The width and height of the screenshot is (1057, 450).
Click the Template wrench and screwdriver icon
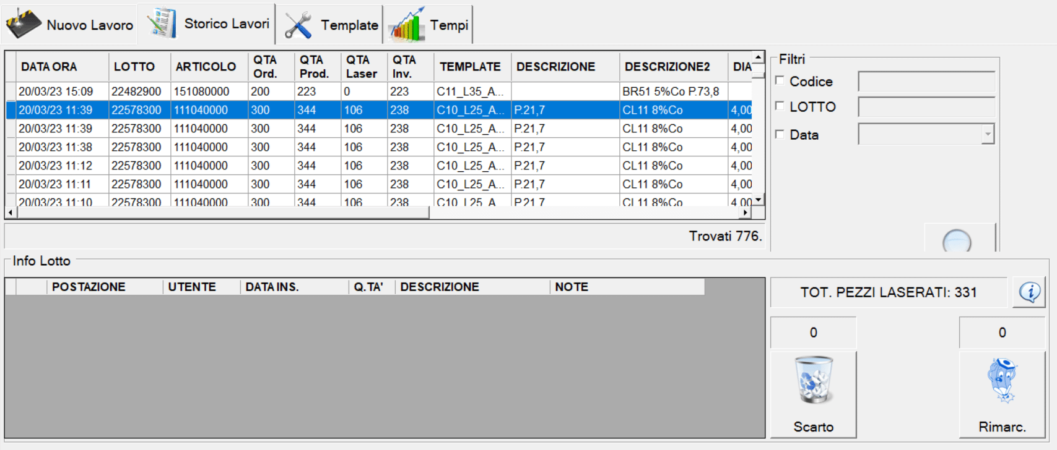coord(298,25)
